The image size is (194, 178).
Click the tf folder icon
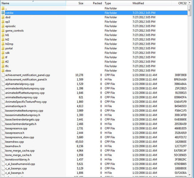point(3,57)
